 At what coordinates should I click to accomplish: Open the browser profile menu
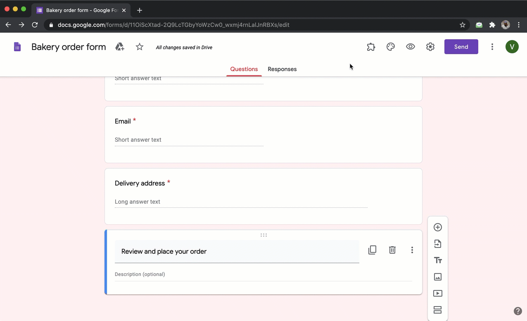point(506,25)
